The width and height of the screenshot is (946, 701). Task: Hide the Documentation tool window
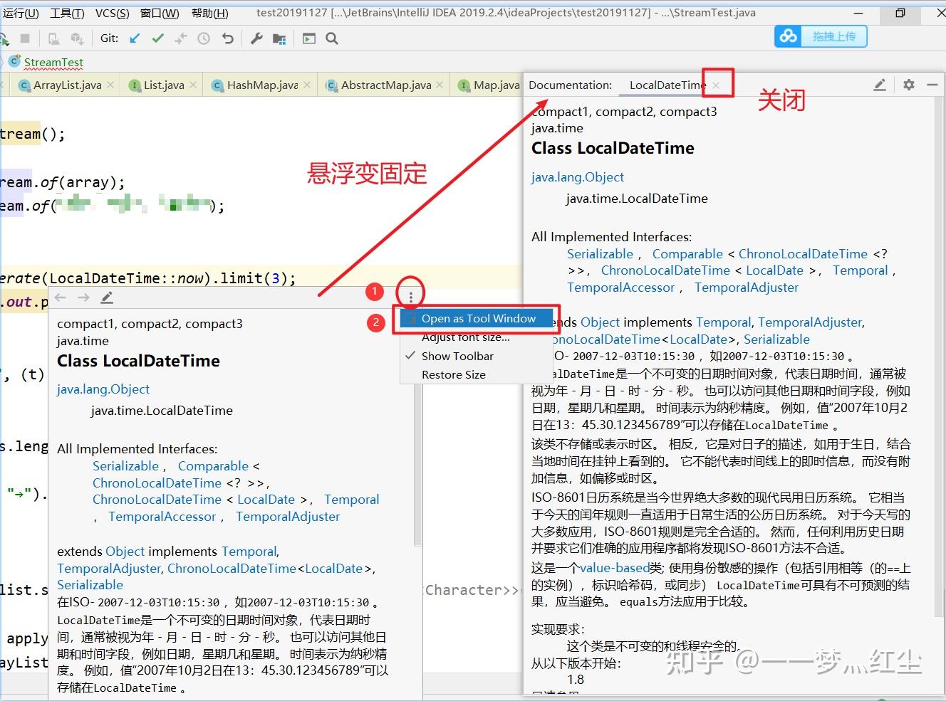(x=932, y=85)
